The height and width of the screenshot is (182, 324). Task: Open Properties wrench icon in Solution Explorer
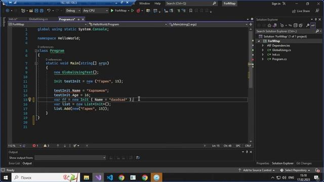tap(308, 25)
